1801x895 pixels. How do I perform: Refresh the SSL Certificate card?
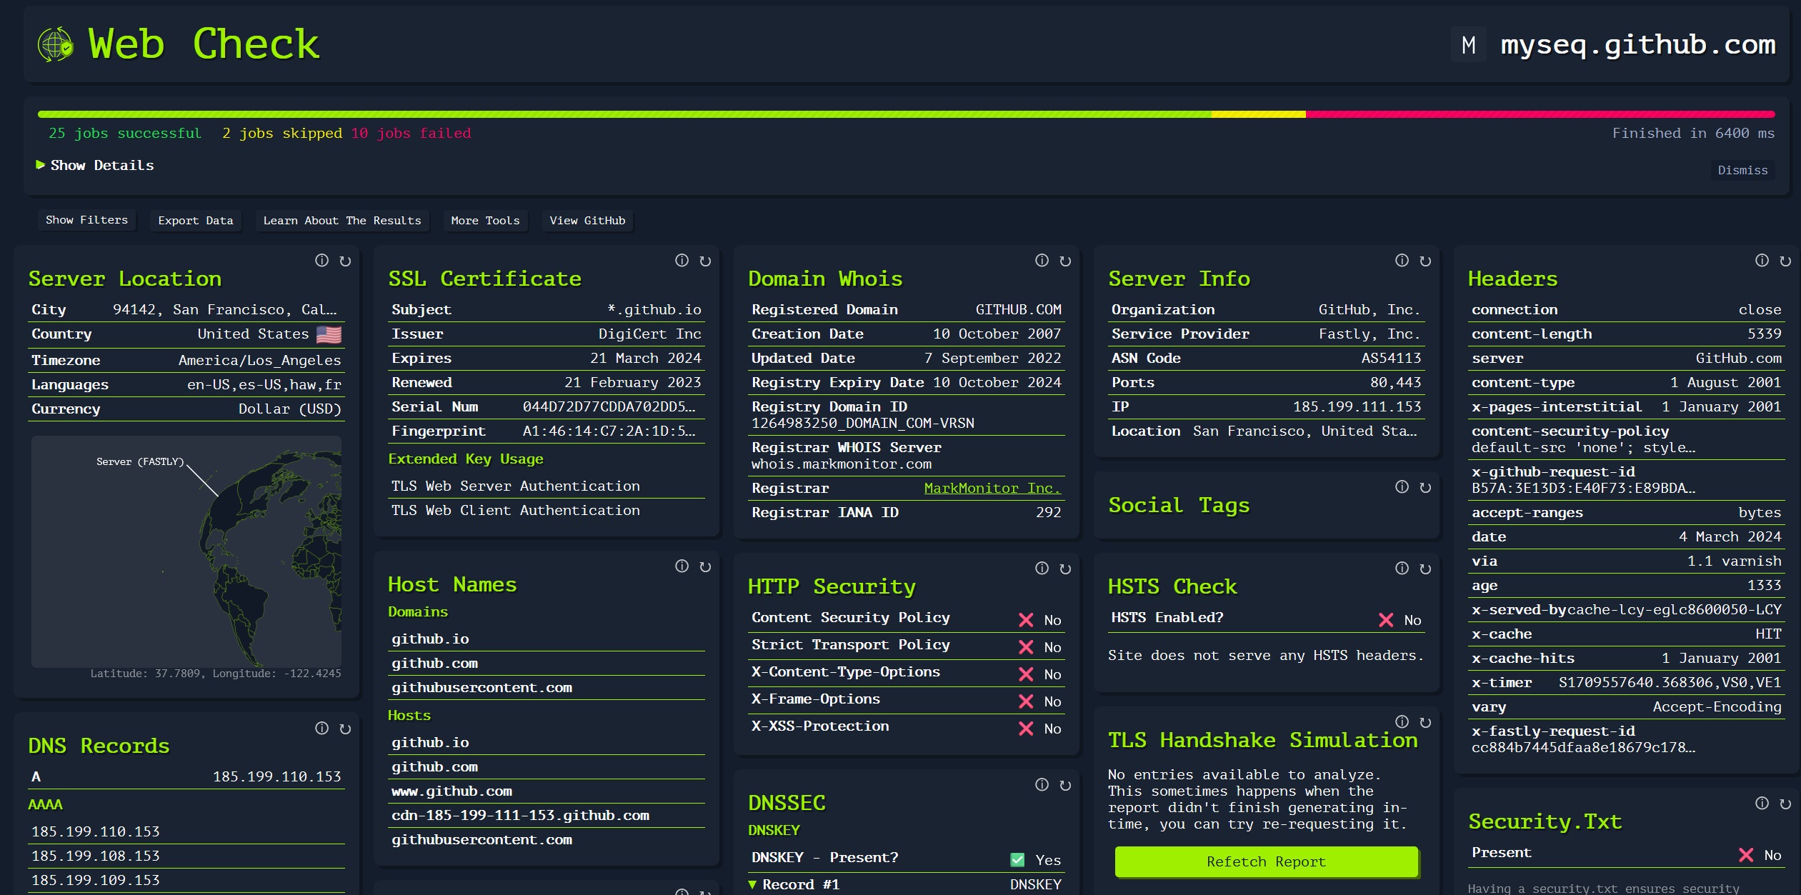click(x=705, y=261)
